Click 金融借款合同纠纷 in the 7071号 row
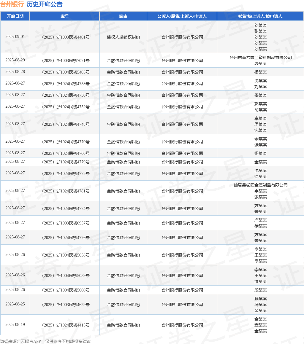This screenshot has height=344, width=304. 123,60
